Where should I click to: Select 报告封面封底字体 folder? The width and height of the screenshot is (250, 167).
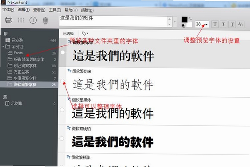(x=30, y=59)
